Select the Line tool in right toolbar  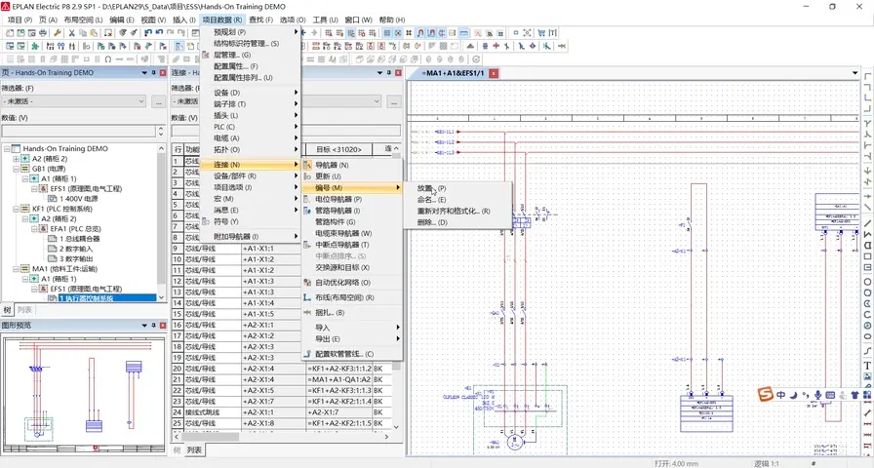(x=868, y=223)
